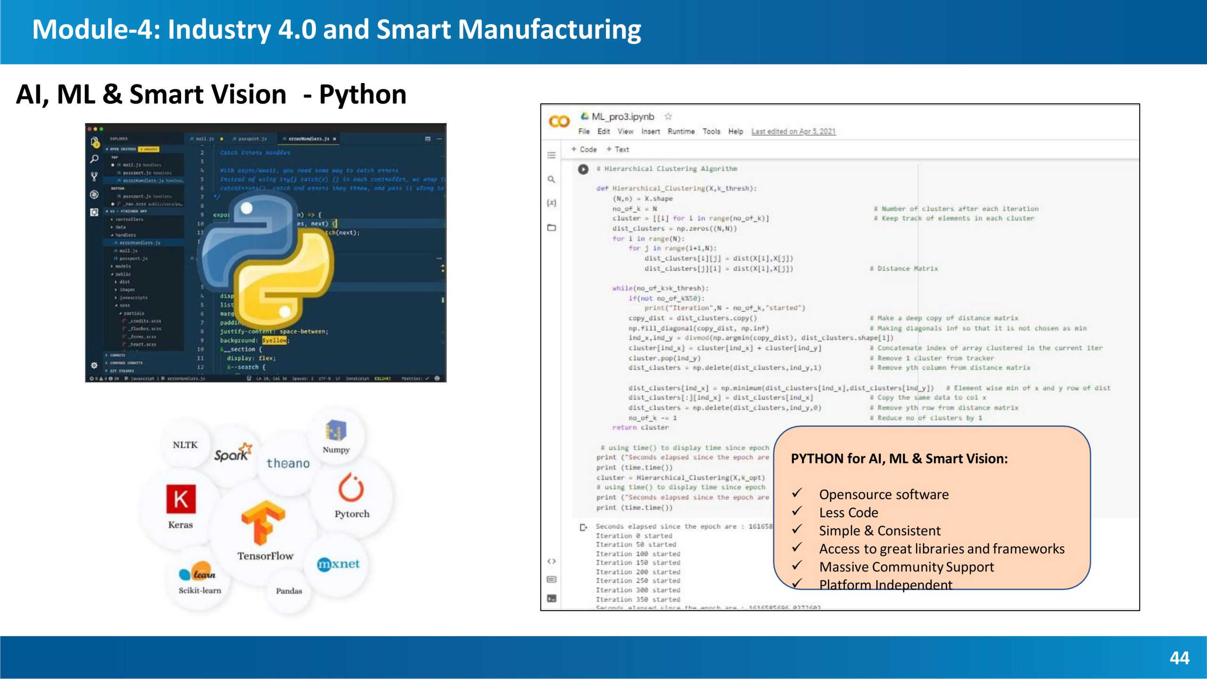Click VS Code status bar feedback smiley
This screenshot has width=1207, height=679.
(437, 378)
